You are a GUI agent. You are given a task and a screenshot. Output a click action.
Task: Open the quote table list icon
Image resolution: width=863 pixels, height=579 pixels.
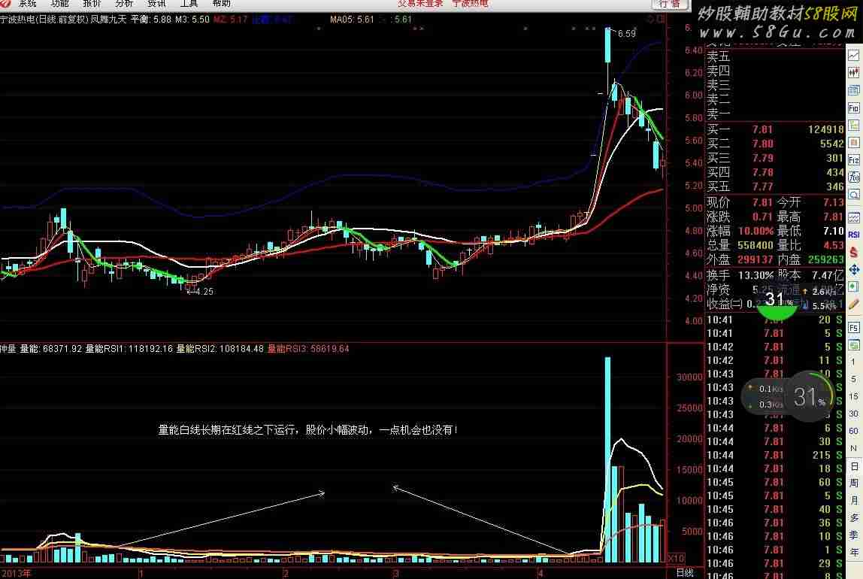point(854,90)
